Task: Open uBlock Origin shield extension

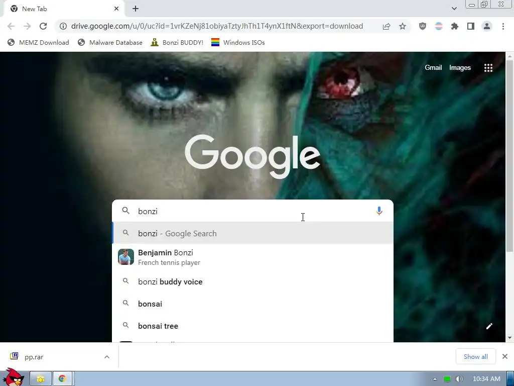Action: coord(423,26)
